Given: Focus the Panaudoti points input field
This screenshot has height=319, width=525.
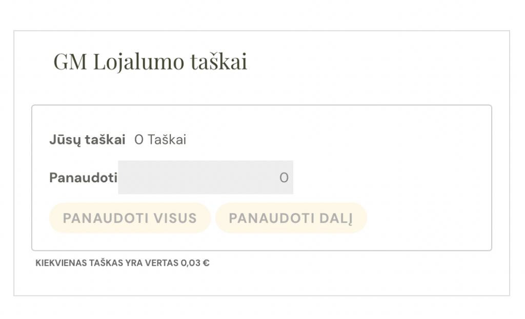Looking at the screenshot, I should click(205, 178).
